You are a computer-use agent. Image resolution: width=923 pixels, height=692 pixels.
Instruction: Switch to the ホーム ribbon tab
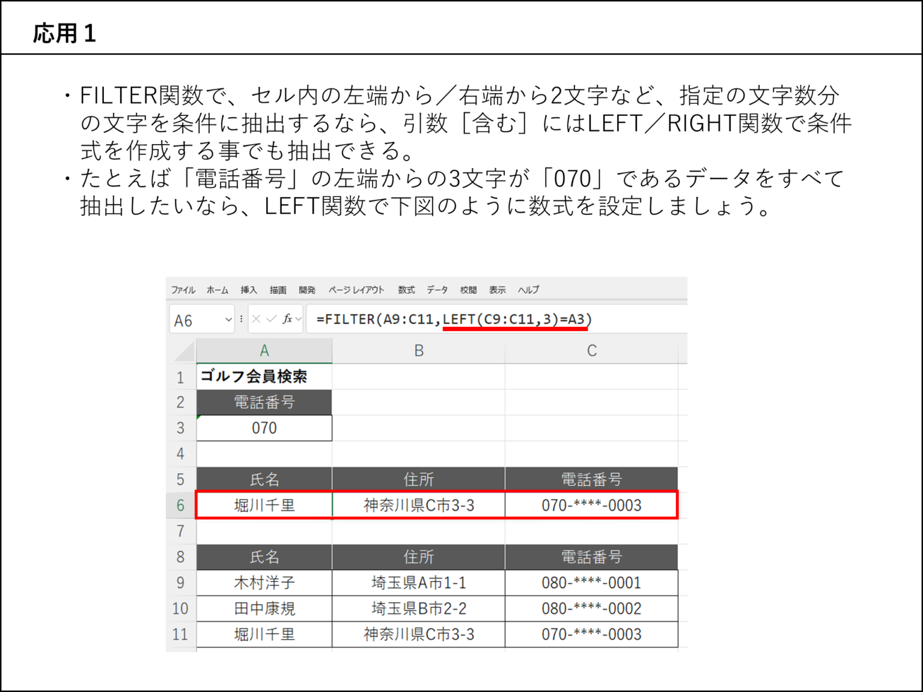217,290
